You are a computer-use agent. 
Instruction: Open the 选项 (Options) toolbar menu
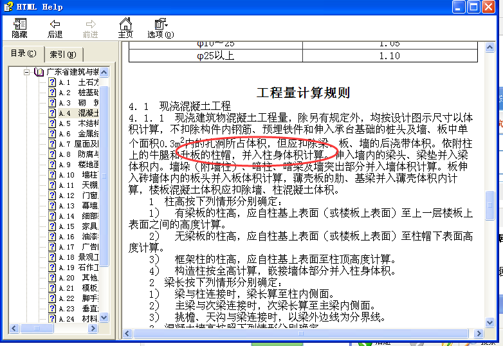click(x=161, y=28)
